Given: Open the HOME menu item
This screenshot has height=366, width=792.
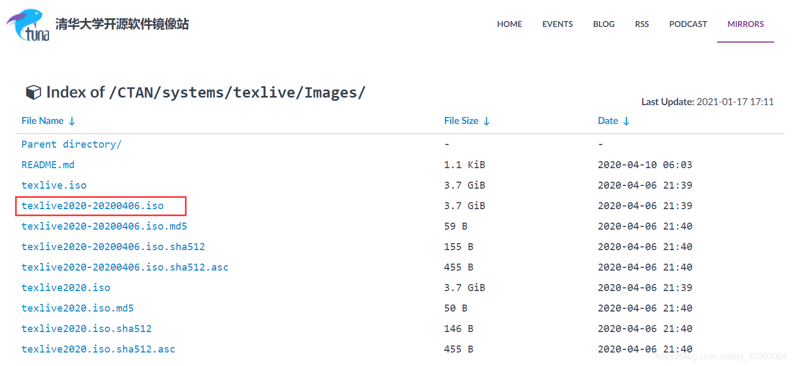Looking at the screenshot, I should click(x=509, y=24).
